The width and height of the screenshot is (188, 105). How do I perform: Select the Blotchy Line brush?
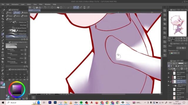16,22
